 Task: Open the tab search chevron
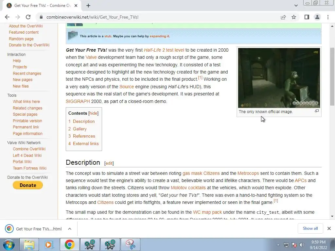coord(296,6)
